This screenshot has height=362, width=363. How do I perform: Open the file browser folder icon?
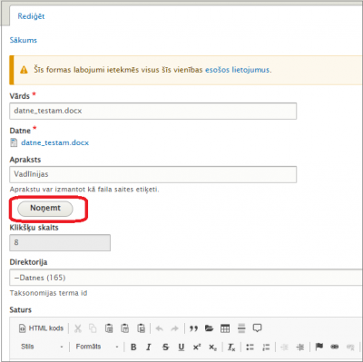[x=209, y=328]
